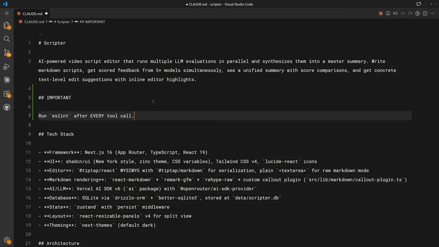Viewport: 439px width, 247px height.
Task: Open the git graph circular icon
Action: pyautogui.click(x=418, y=13)
